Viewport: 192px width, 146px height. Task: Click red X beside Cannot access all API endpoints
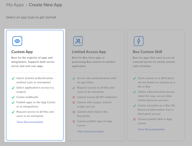click(x=74, y=97)
